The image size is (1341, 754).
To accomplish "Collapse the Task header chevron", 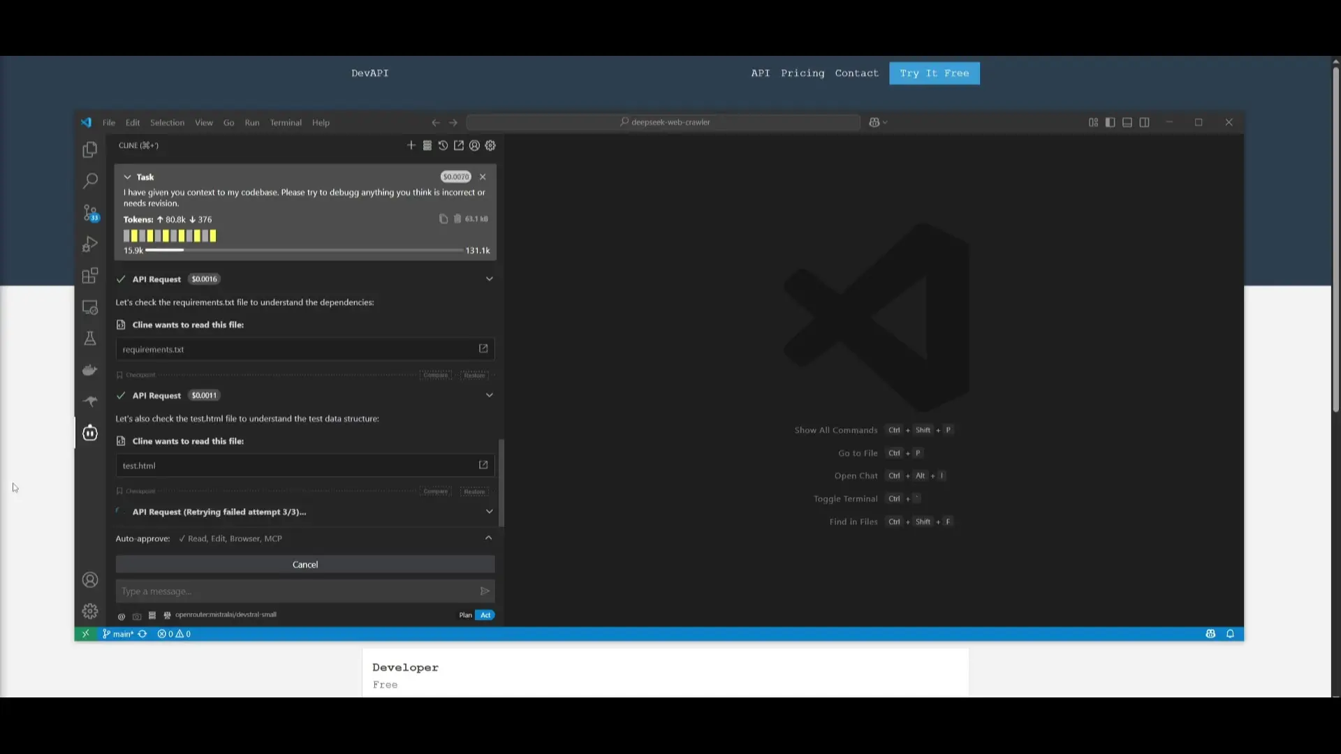I will tap(128, 177).
